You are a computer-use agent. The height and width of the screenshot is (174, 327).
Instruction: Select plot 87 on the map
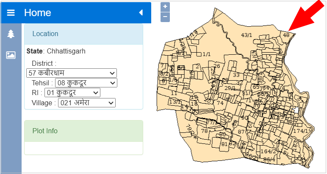(241, 132)
